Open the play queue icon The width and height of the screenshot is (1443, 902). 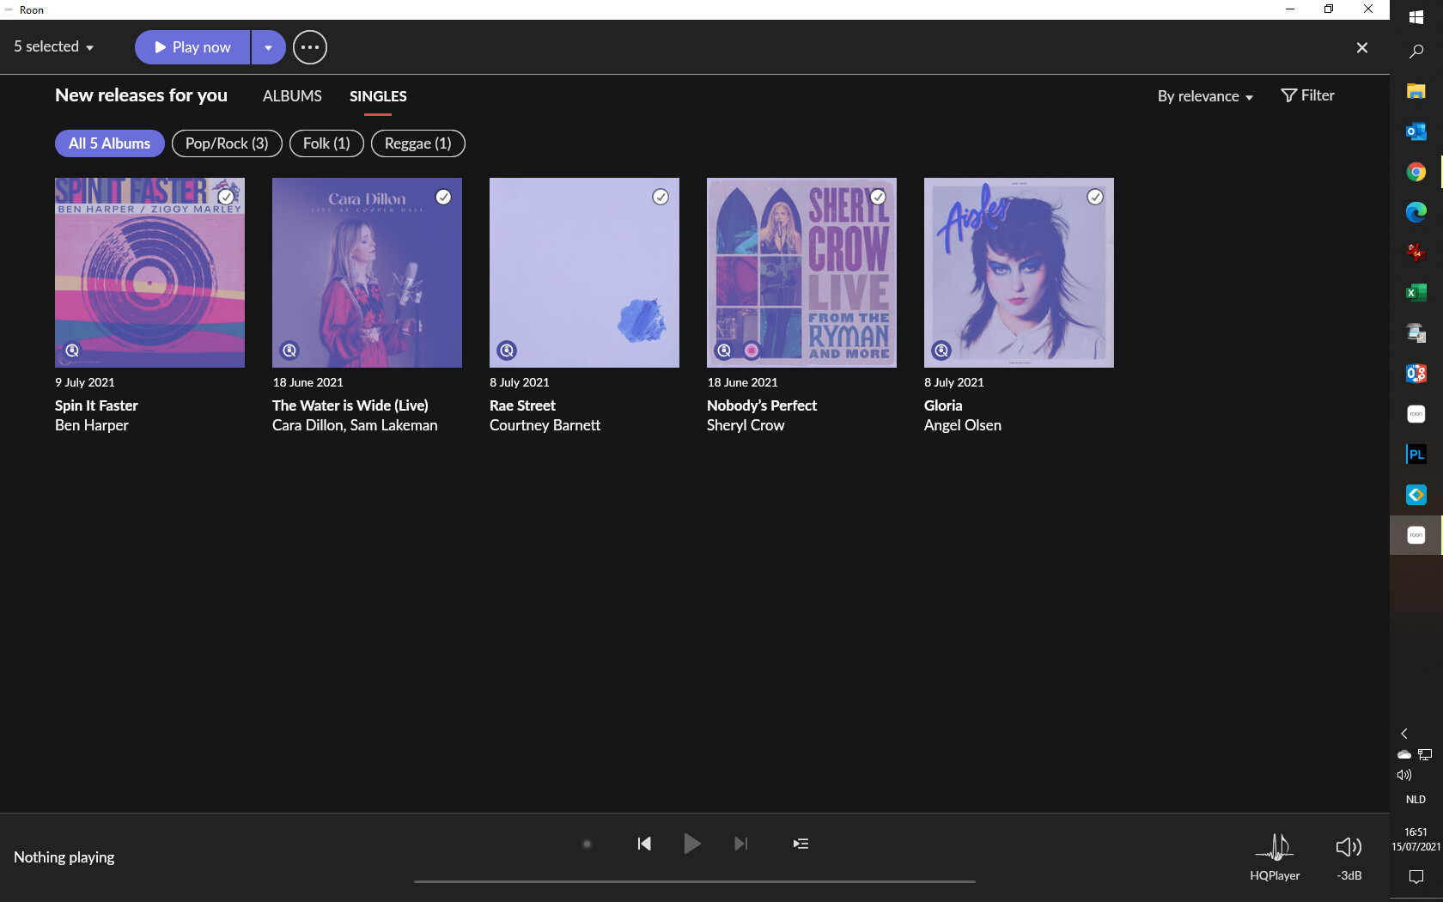pyautogui.click(x=801, y=844)
